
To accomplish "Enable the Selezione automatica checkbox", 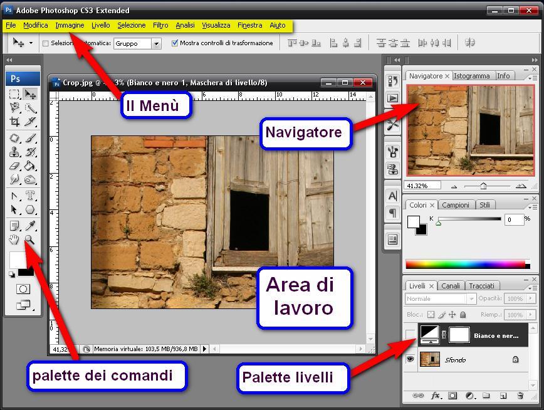I will coord(46,43).
